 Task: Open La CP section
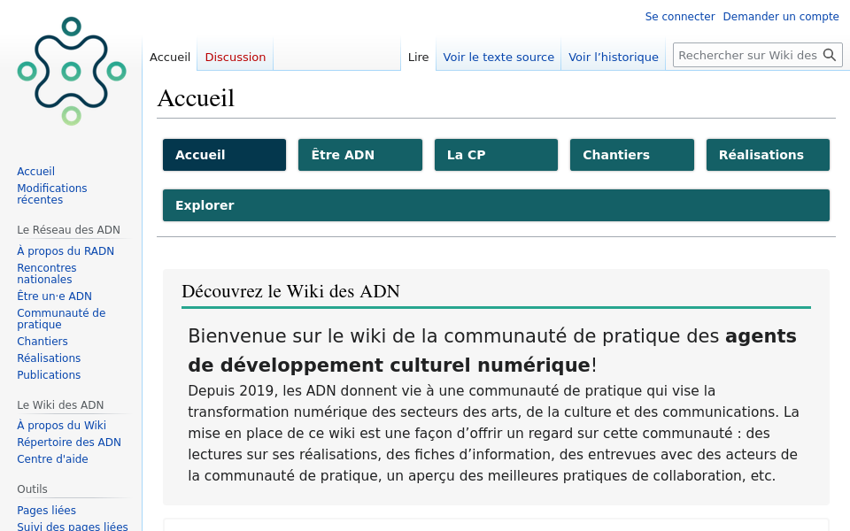(x=496, y=154)
